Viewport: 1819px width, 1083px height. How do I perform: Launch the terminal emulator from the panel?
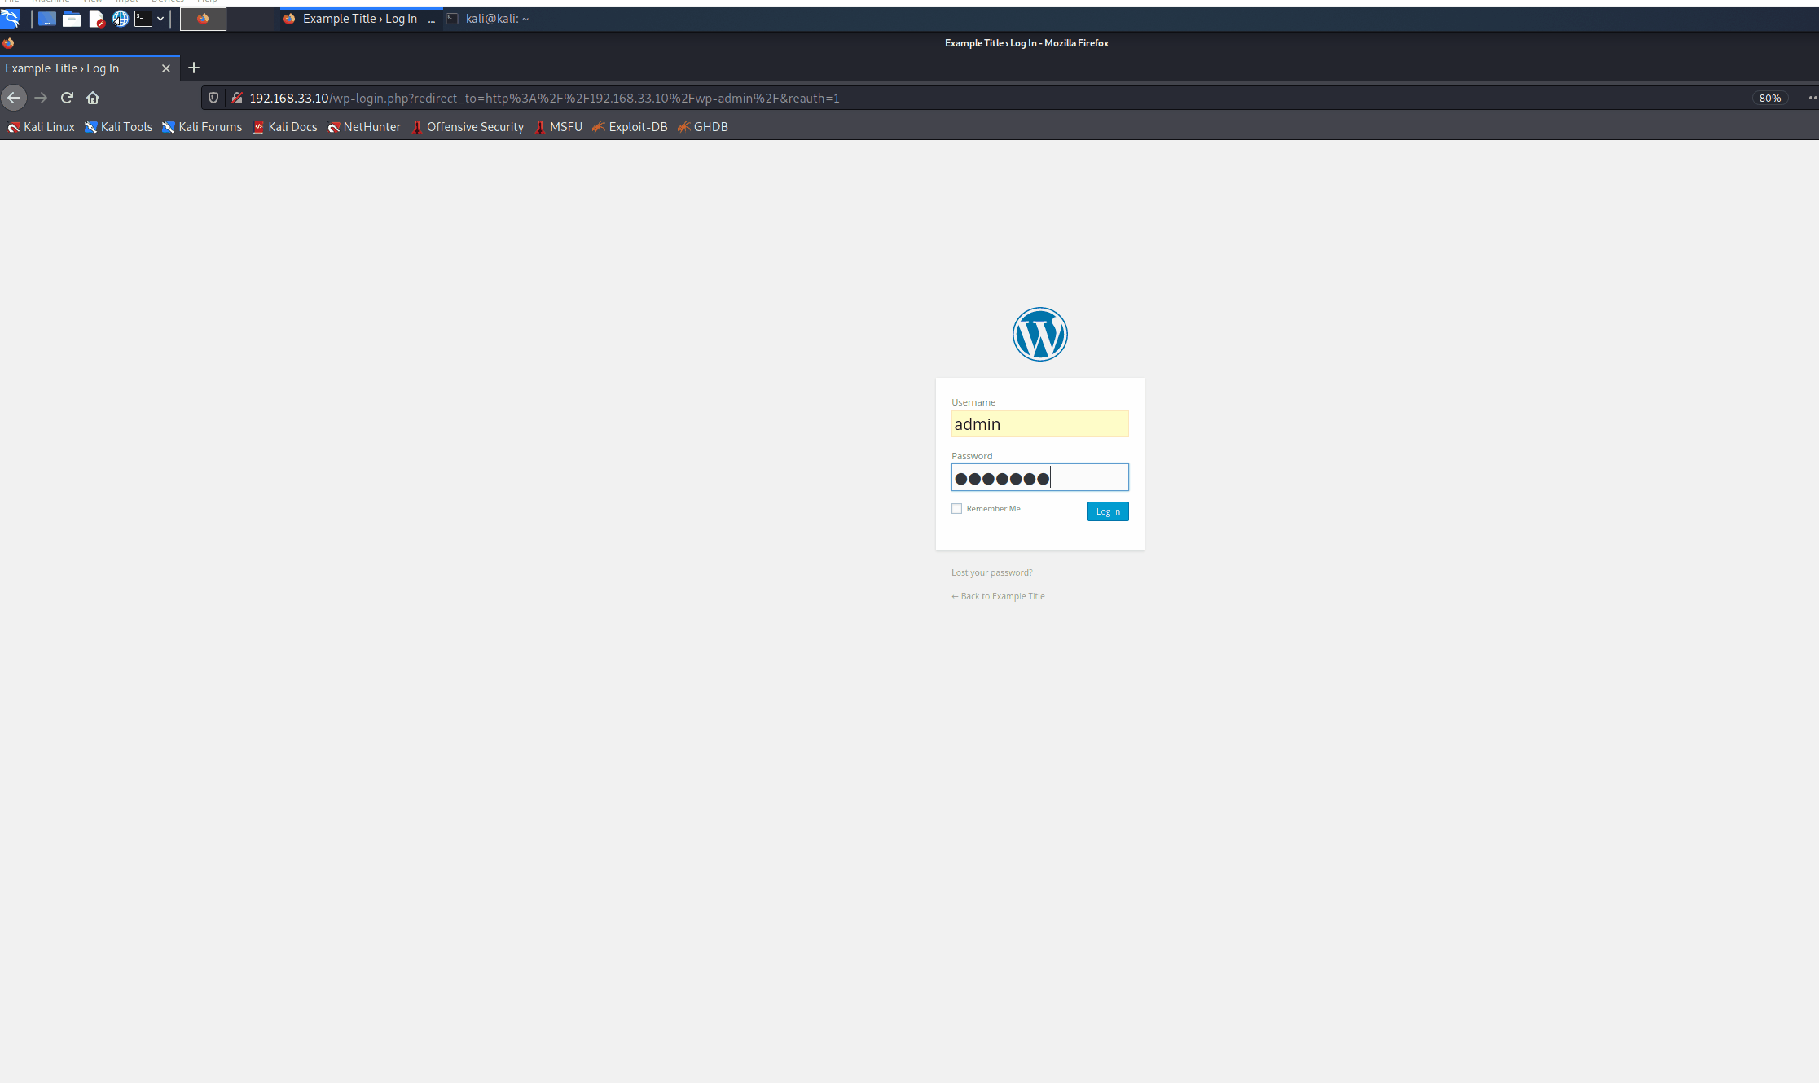coord(143,19)
